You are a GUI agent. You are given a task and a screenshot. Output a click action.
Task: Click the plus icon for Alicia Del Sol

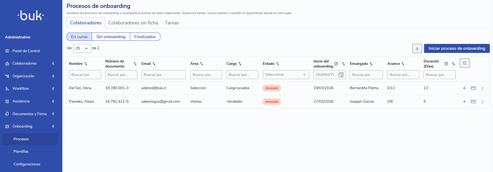[x=464, y=88]
